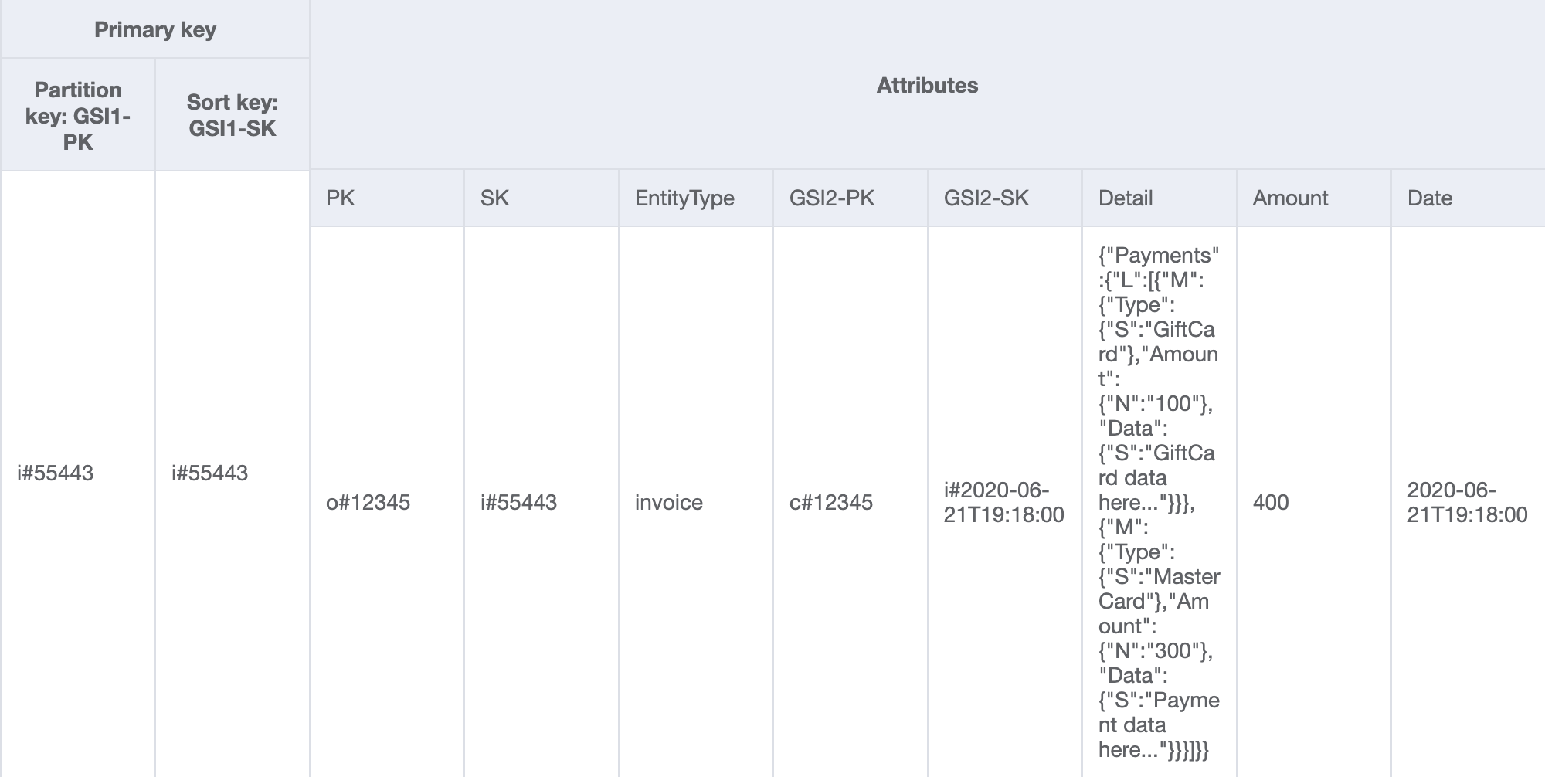Select the EntityType column header

pos(684,198)
